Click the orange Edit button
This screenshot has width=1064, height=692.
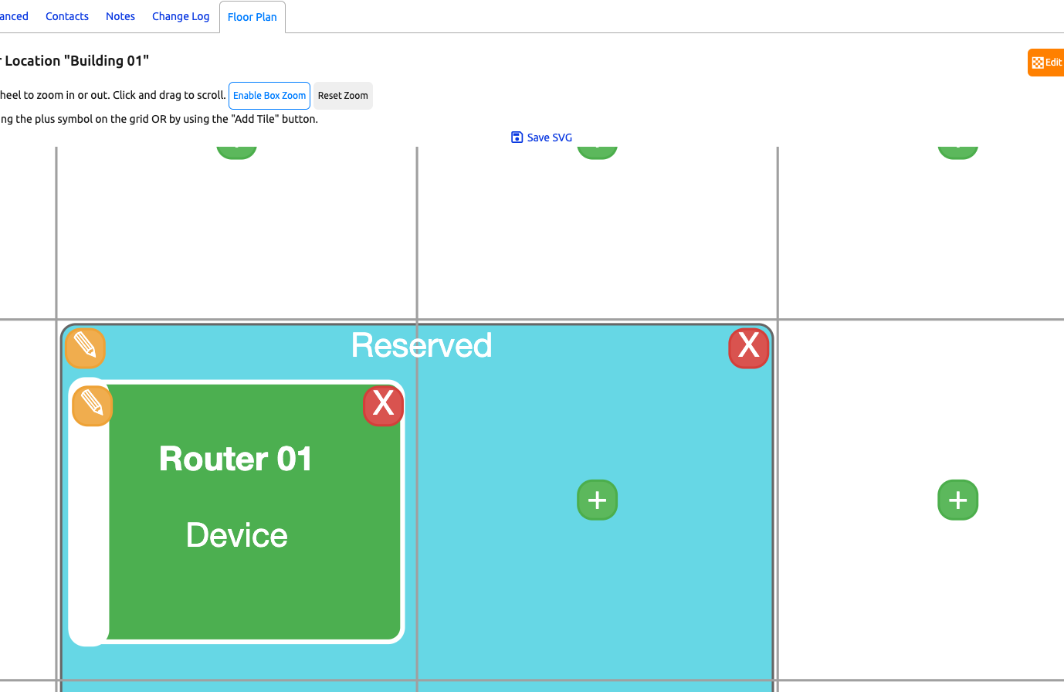(1047, 63)
